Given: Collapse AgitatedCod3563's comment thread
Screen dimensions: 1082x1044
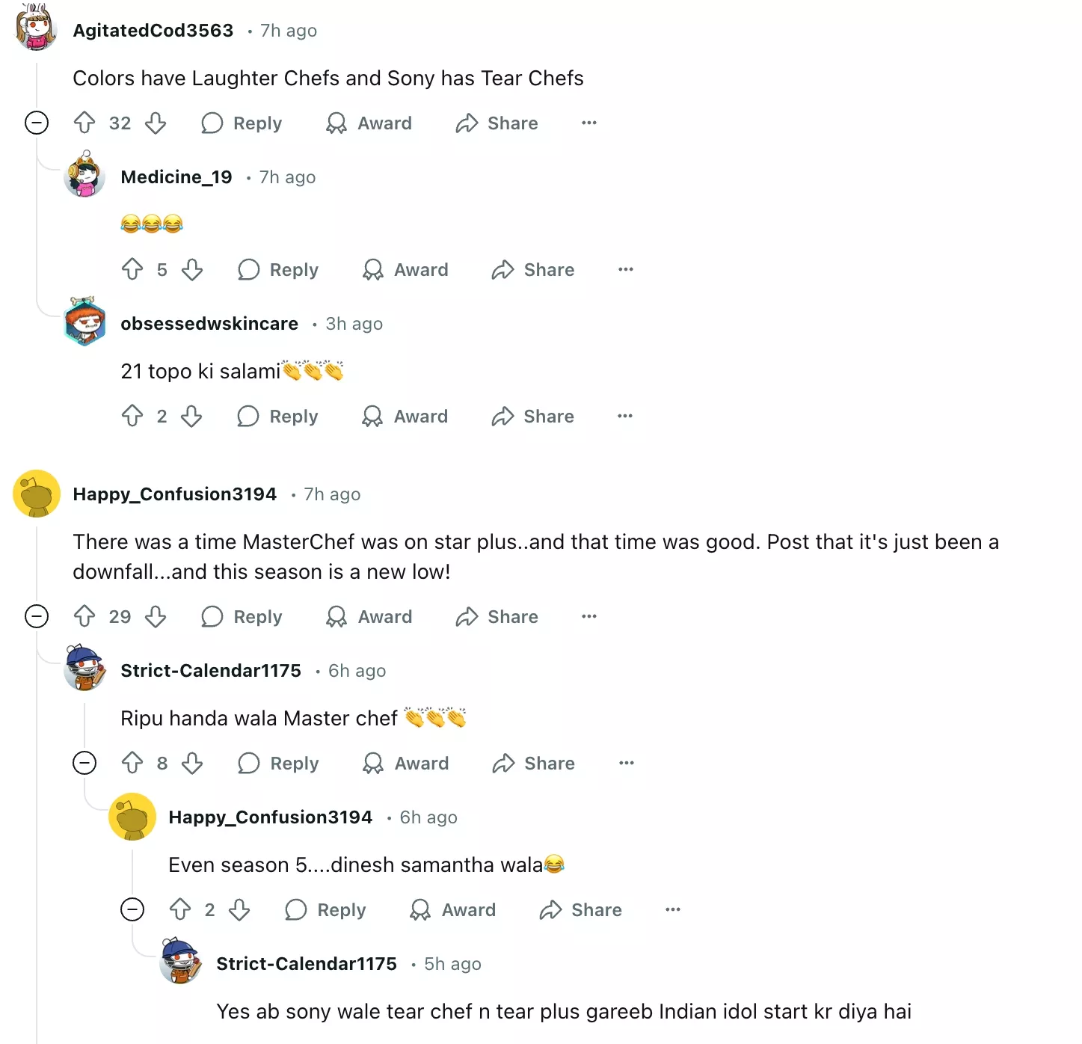Looking at the screenshot, I should point(37,123).
